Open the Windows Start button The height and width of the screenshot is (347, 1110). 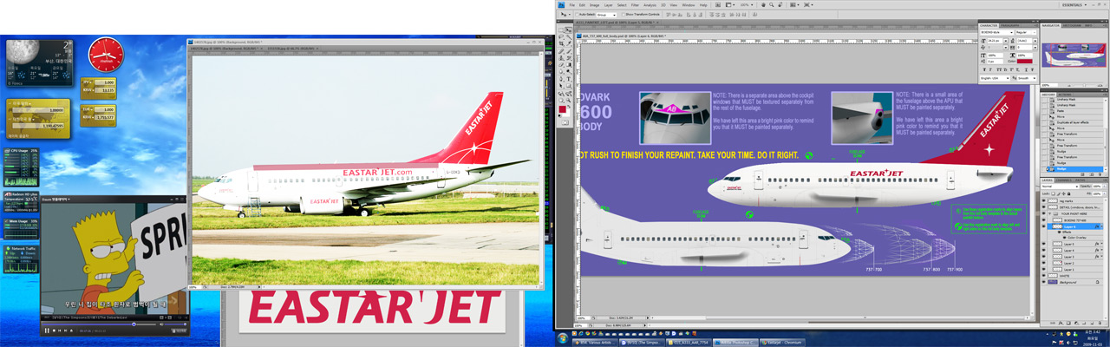(563, 338)
